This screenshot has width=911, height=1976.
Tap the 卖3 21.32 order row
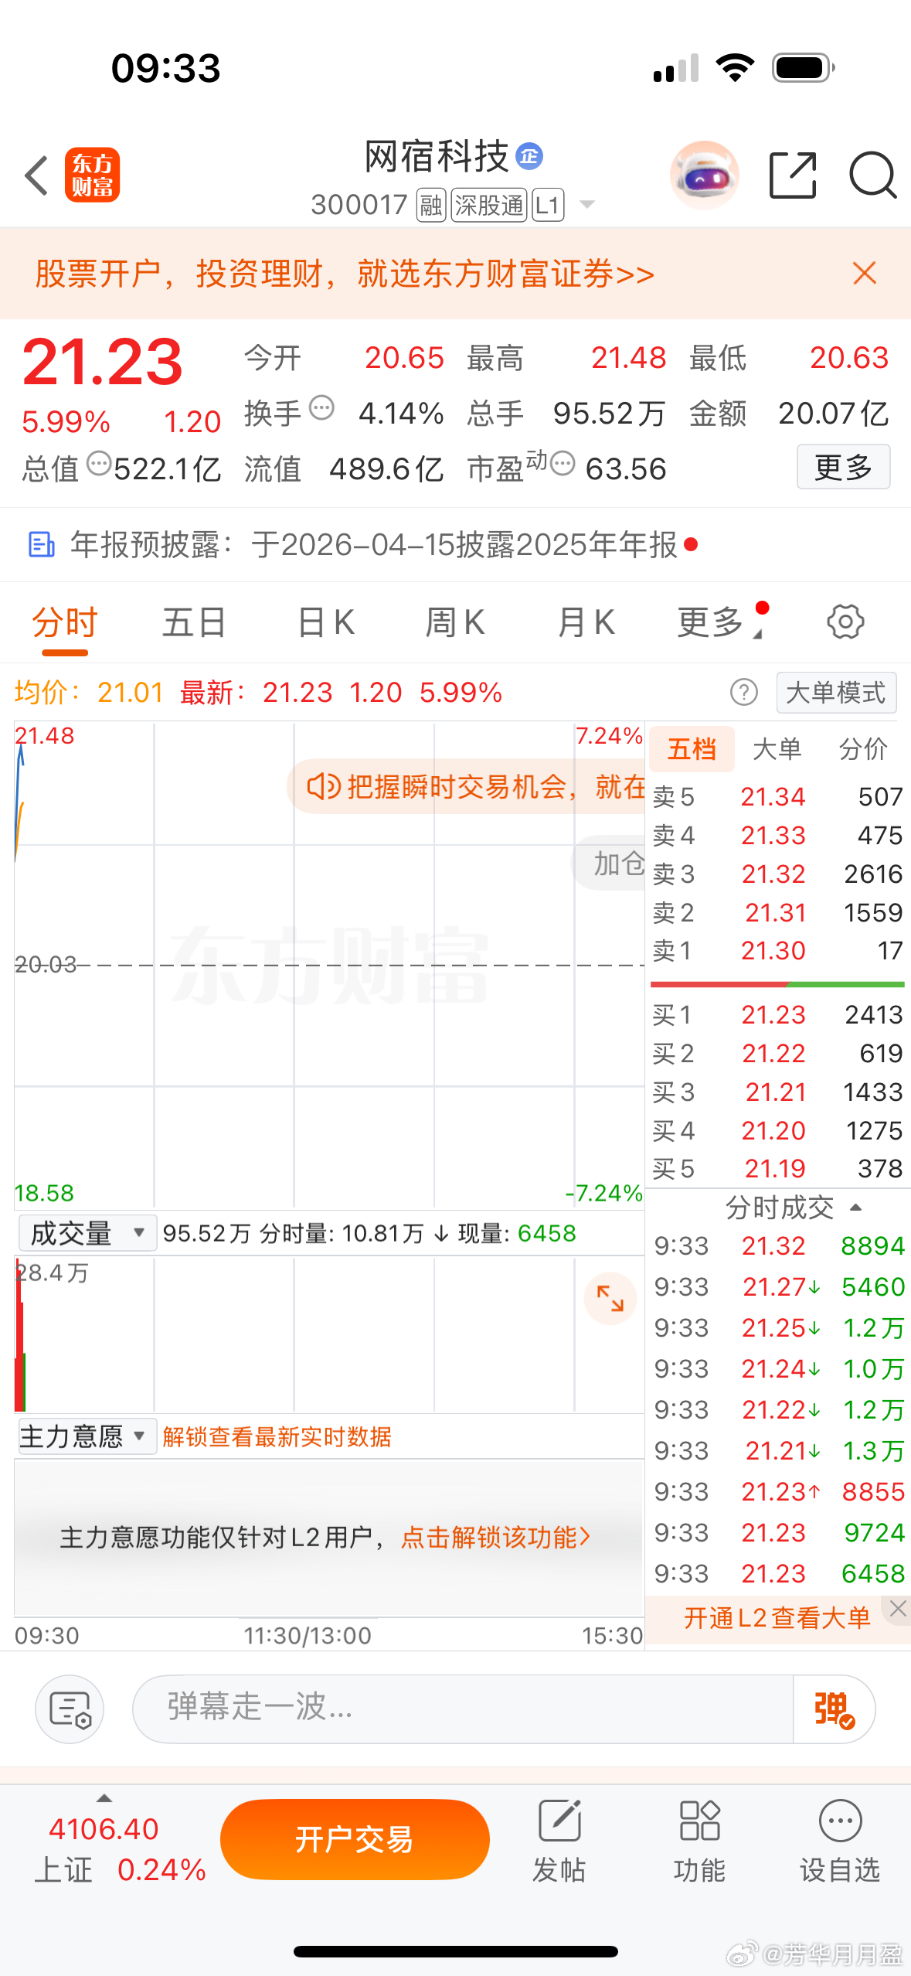point(777,874)
